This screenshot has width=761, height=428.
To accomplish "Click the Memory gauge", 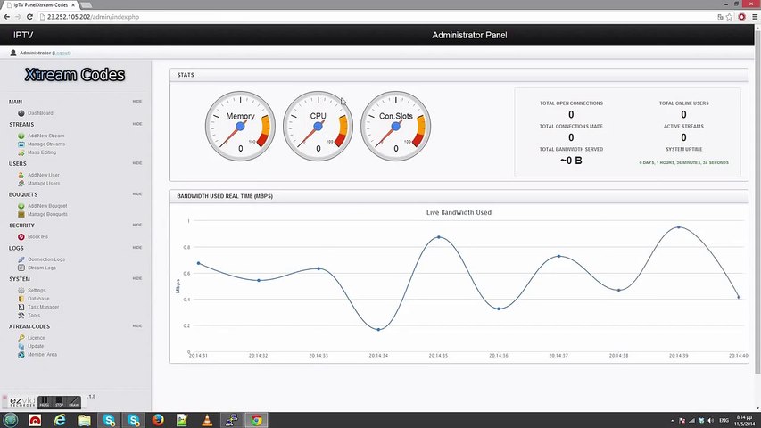I will (240, 126).
